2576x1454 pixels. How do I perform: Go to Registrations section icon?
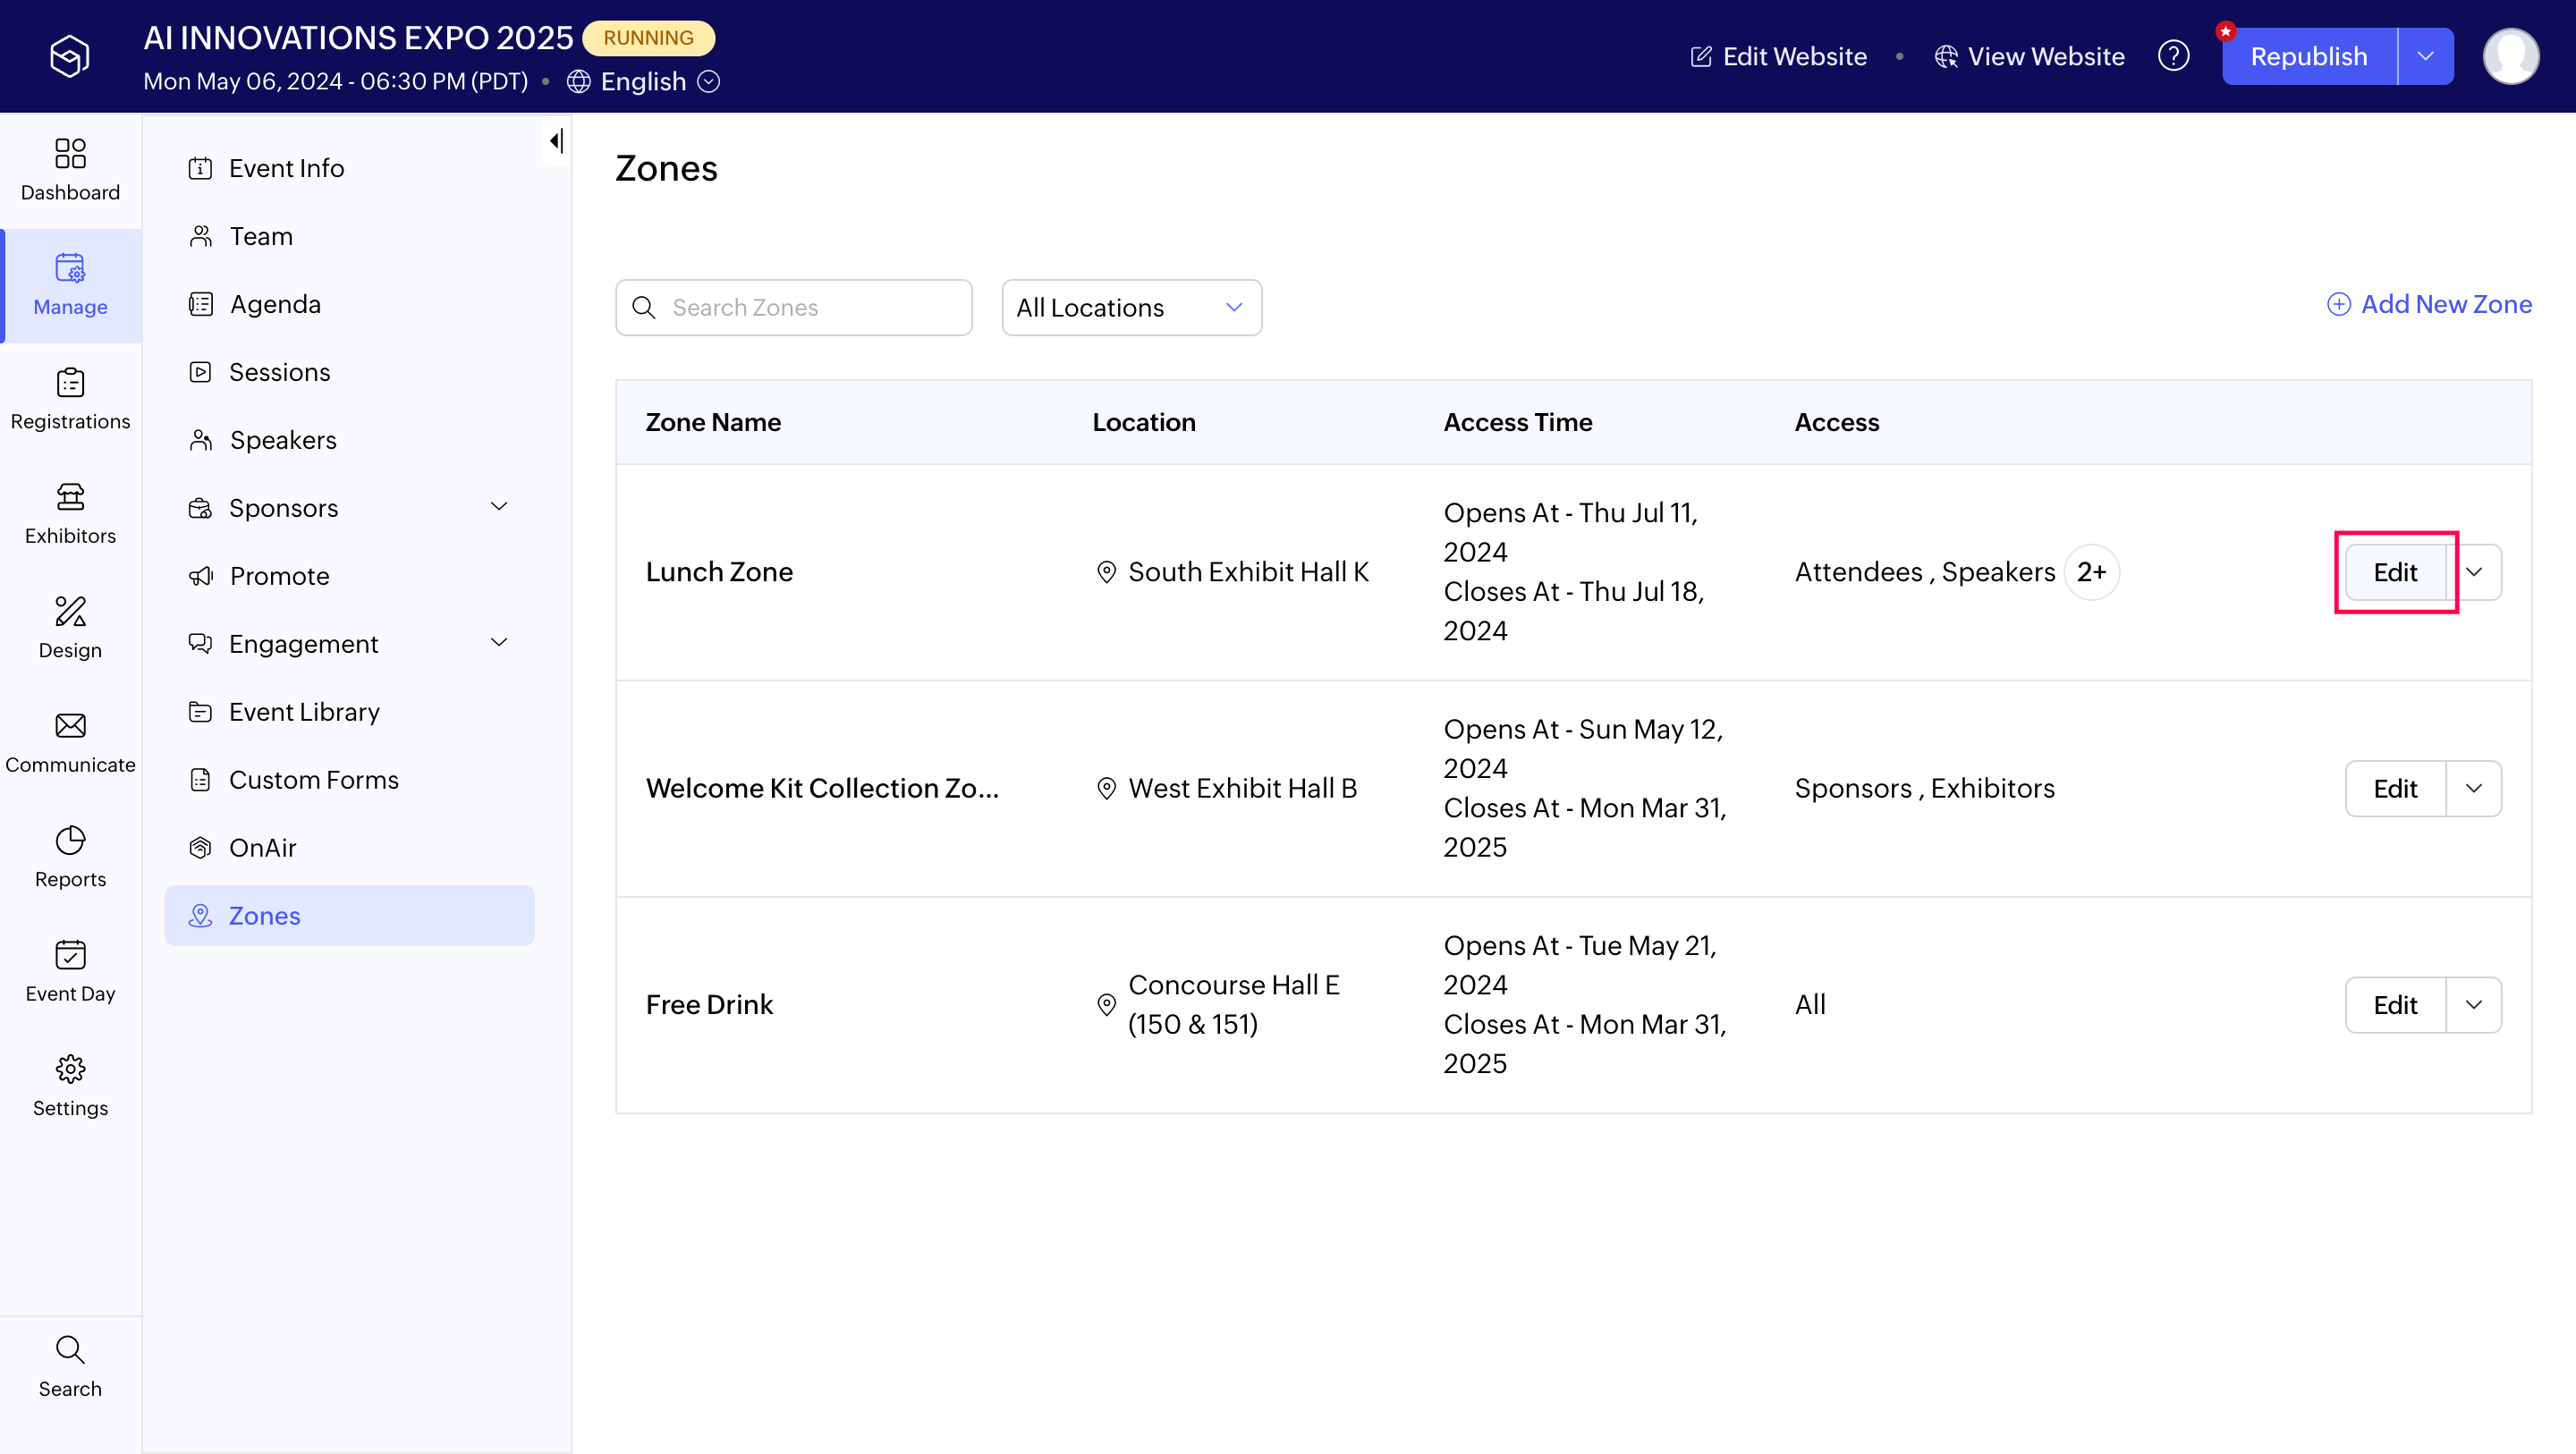click(x=70, y=383)
